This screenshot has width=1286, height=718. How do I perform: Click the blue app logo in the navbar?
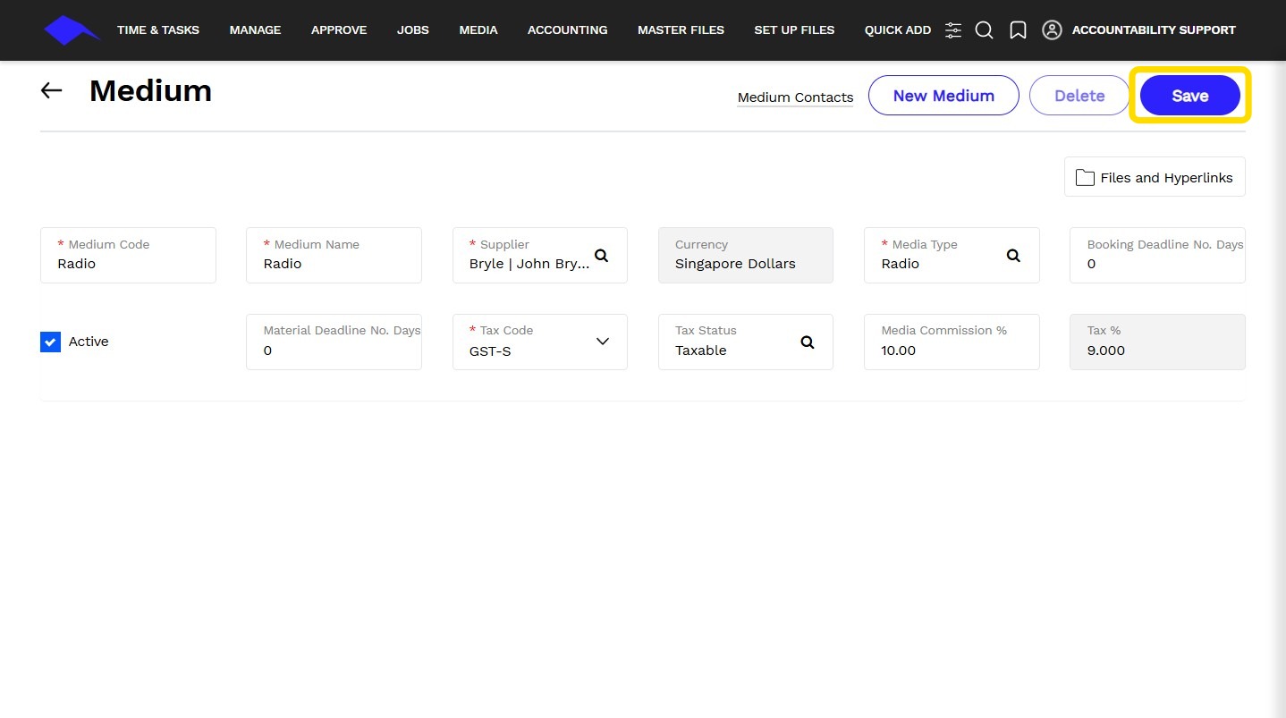tap(72, 30)
